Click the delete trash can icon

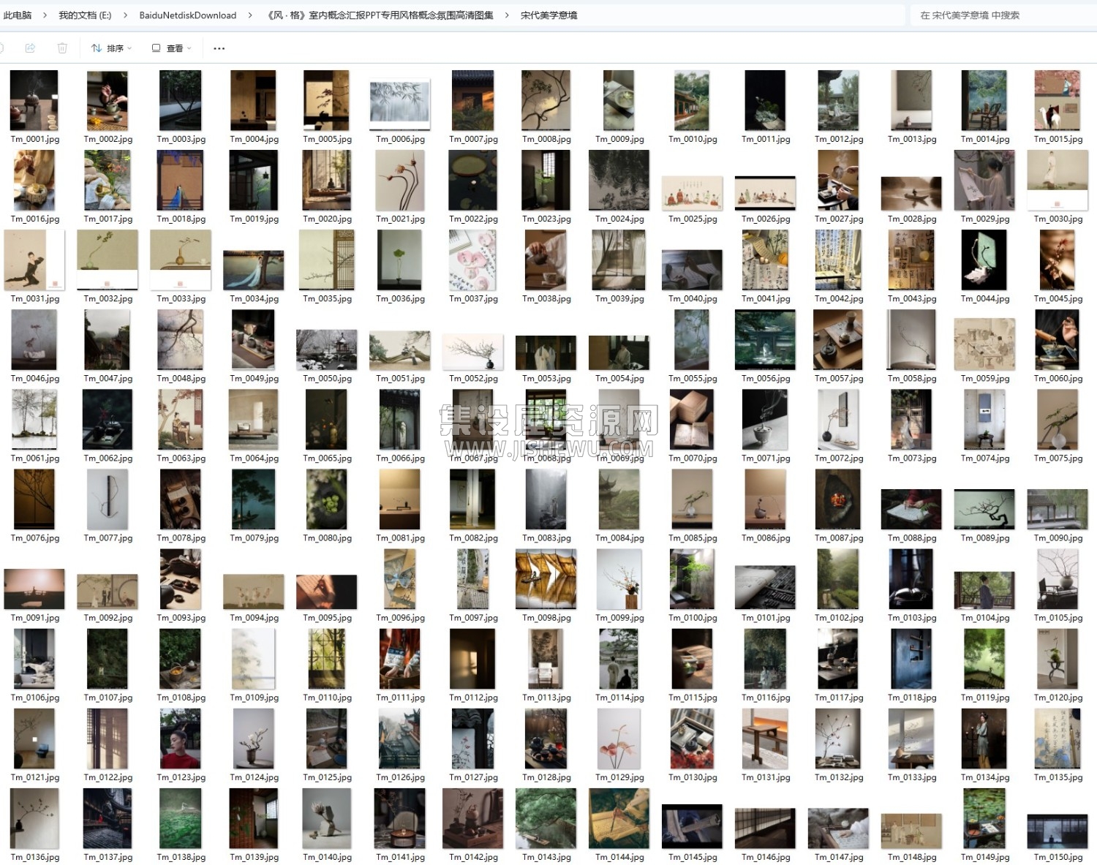(62, 48)
